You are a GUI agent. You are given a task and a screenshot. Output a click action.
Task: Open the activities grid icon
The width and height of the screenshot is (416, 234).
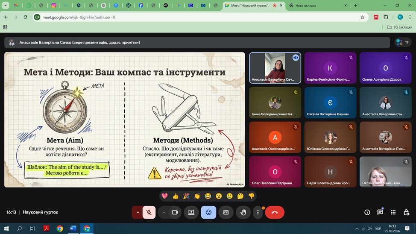click(x=393, y=212)
